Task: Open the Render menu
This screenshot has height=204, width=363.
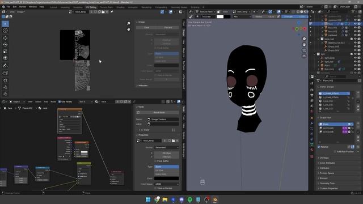Action: tap(23, 7)
